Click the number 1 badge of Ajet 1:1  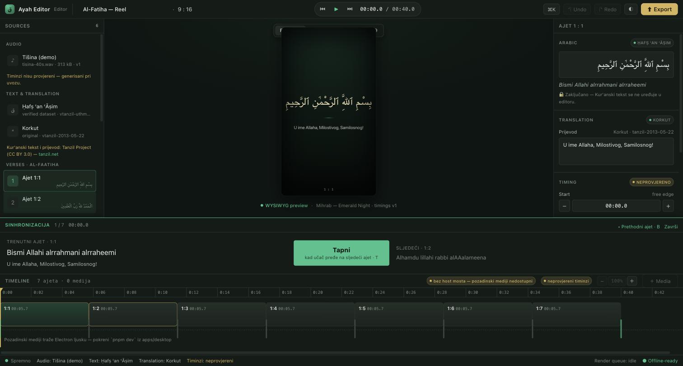coord(13,181)
